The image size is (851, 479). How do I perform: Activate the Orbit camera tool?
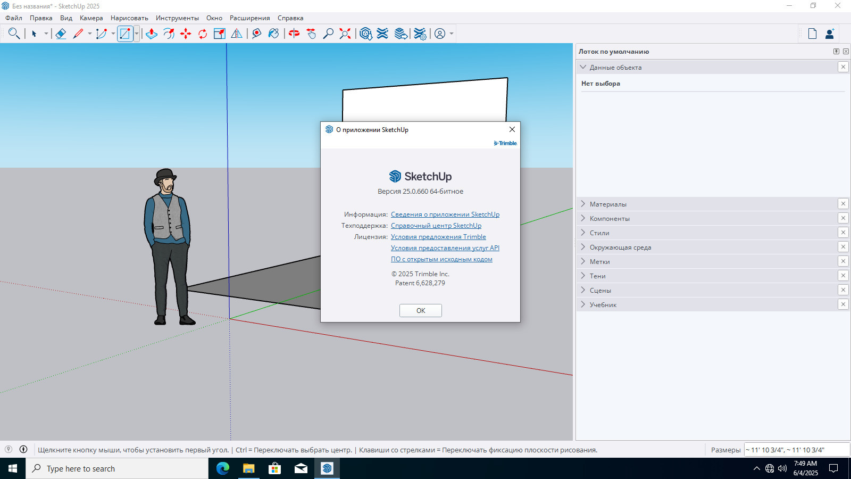pyautogui.click(x=294, y=34)
